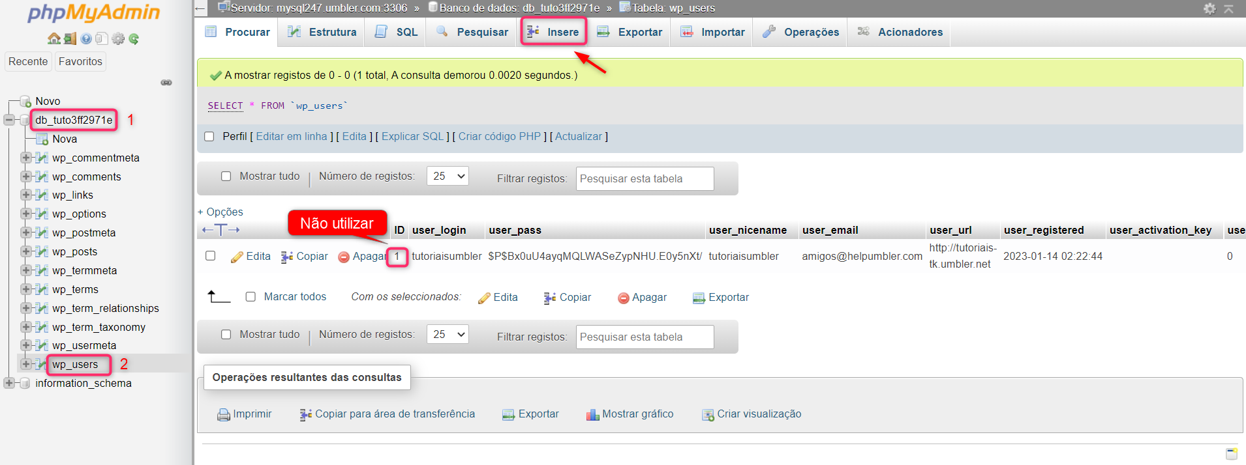1246x465 pixels.
Task: Click the logout door icon
Action: [70, 38]
